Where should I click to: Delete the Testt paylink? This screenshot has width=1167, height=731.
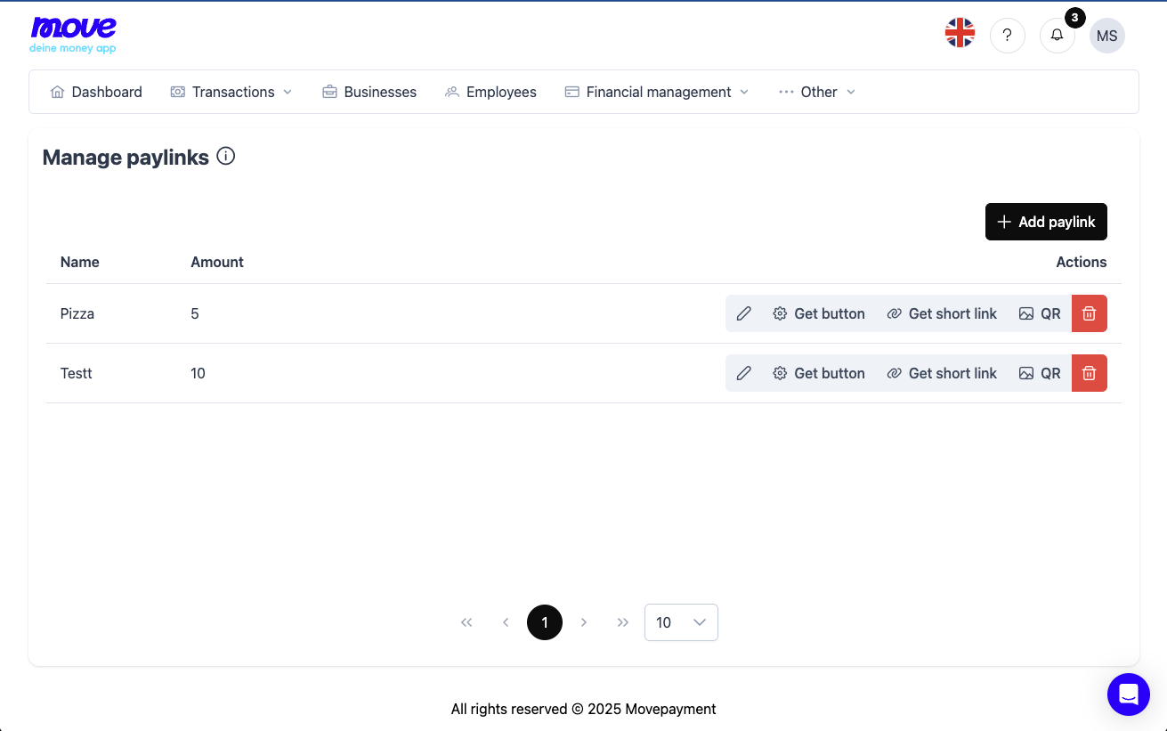click(1089, 373)
